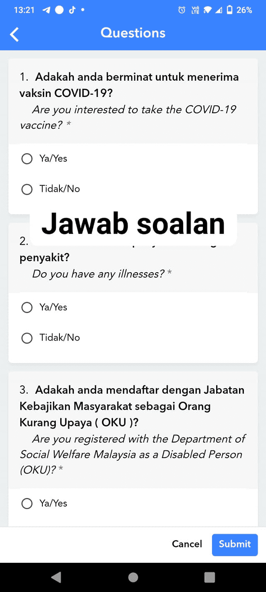Viewport: 266px width, 592px height.
Task: Tap the battery indicator icon
Action: pos(229,10)
